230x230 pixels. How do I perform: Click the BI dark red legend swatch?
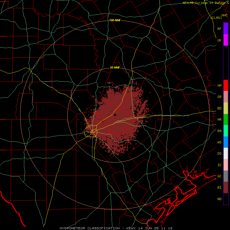pos(226,188)
